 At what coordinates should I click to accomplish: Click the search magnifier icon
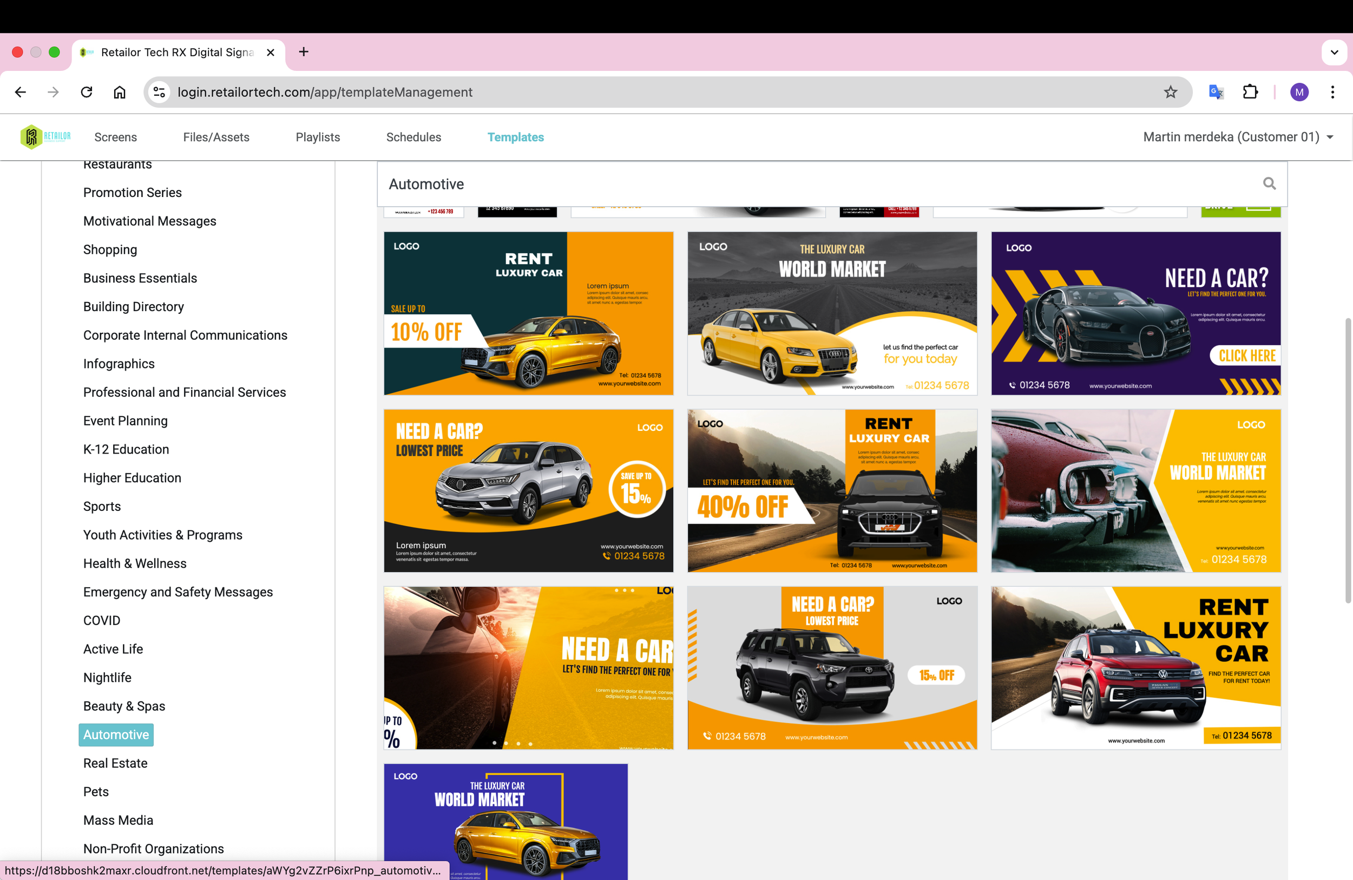click(x=1269, y=183)
